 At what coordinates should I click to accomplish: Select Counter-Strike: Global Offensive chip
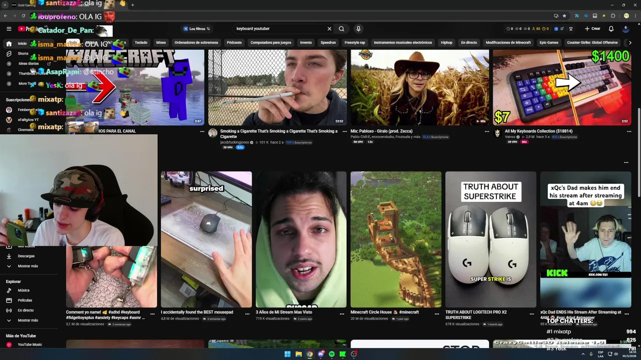[x=592, y=42]
